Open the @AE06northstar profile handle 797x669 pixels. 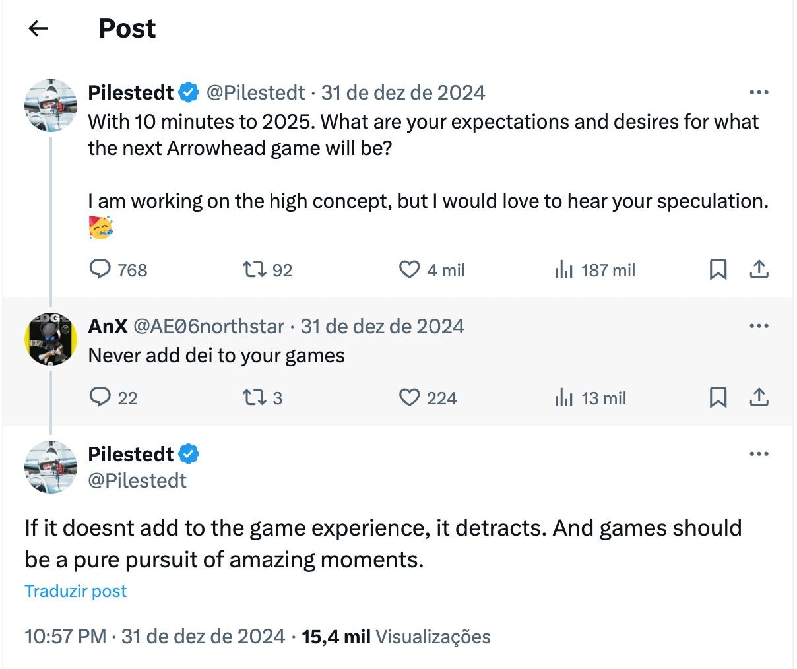click(208, 326)
